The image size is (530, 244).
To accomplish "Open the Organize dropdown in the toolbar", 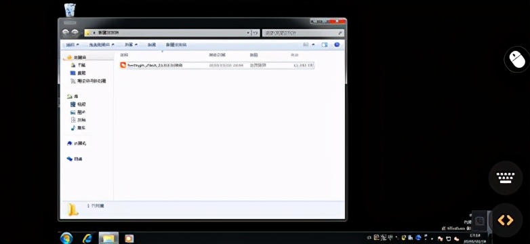I will tap(72, 45).
